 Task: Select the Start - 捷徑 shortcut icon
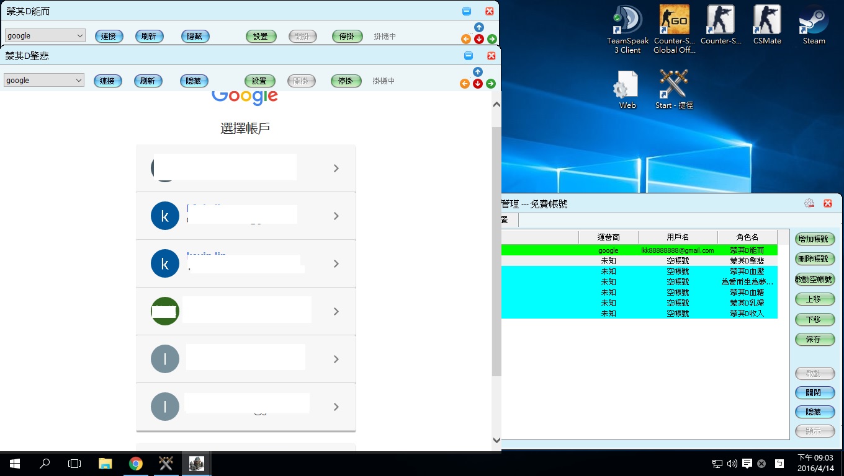pyautogui.click(x=675, y=89)
